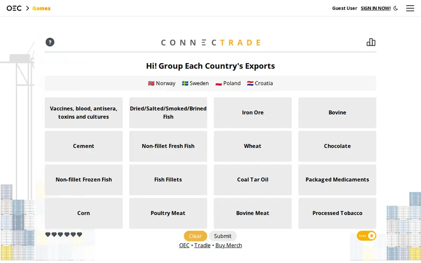Click SIGN IN NOW! link

[375, 8]
